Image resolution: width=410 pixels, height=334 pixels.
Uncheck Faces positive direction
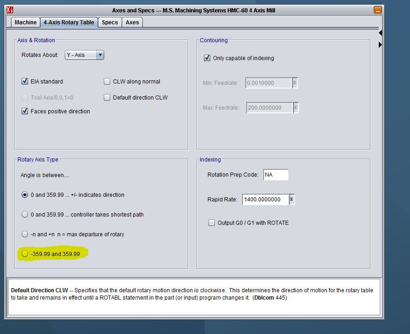tap(25, 111)
